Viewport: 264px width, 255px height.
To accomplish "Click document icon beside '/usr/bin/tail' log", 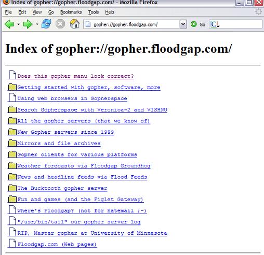I will click(12, 220).
